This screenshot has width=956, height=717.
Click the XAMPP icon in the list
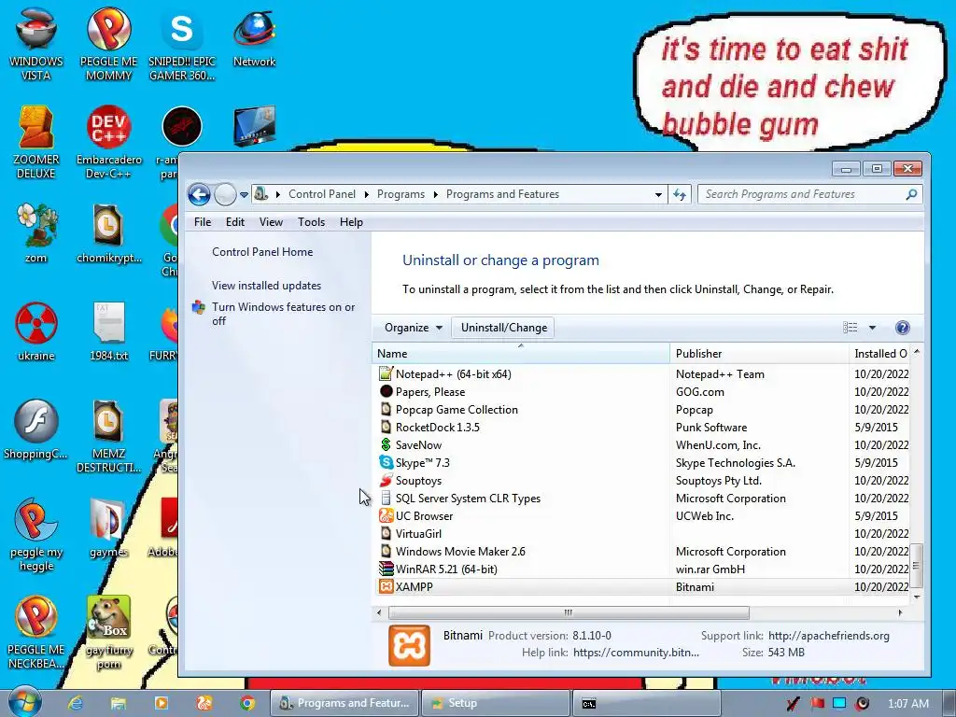pyautogui.click(x=386, y=586)
